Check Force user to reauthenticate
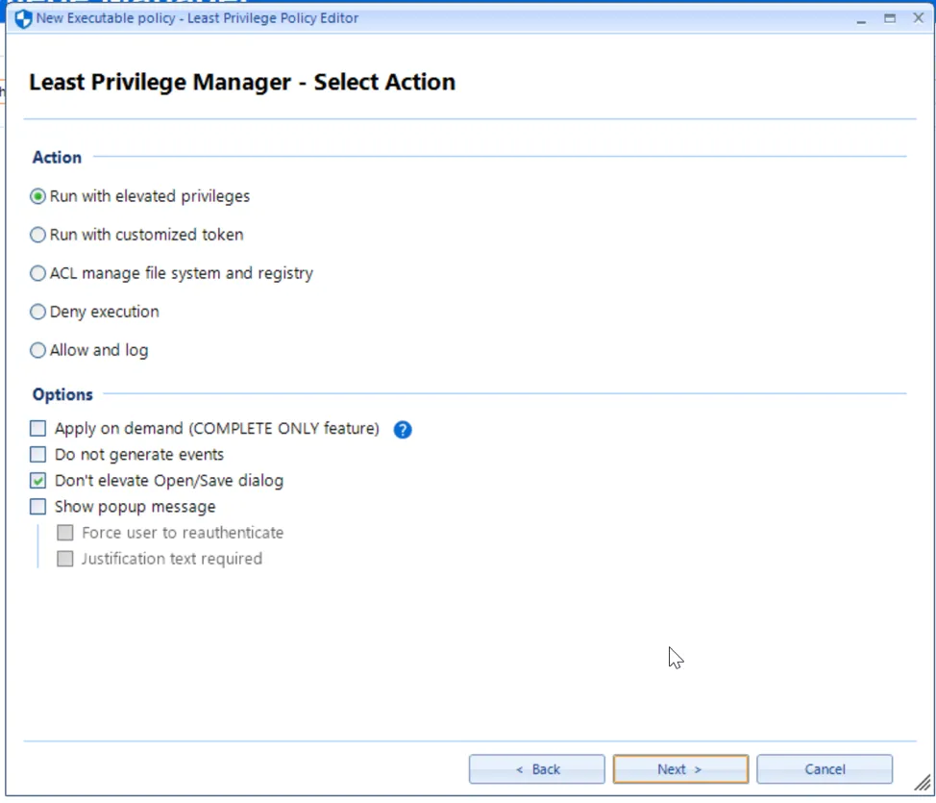 (x=65, y=533)
